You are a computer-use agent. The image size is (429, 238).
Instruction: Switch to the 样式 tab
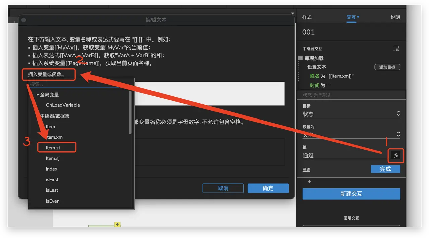307,17
